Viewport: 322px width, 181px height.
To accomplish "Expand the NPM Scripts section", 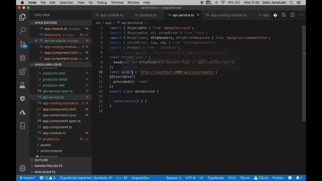I will coord(61,172).
